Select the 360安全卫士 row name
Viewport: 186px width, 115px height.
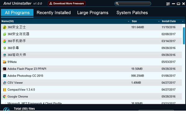(x=16, y=27)
